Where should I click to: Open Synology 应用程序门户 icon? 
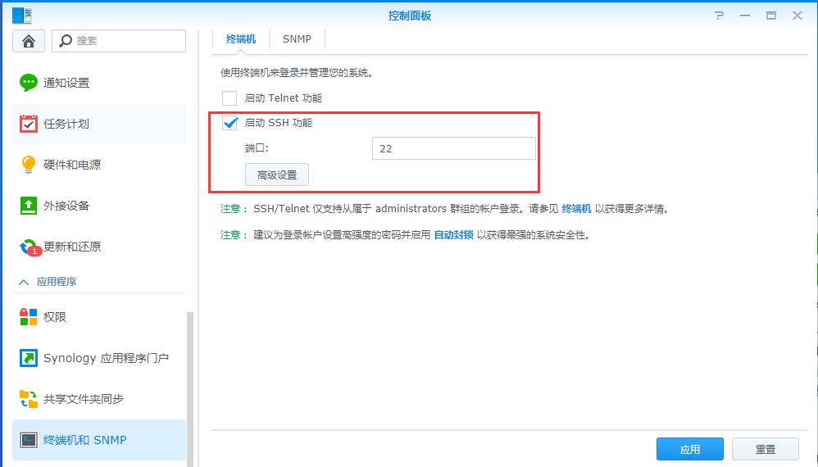29,358
